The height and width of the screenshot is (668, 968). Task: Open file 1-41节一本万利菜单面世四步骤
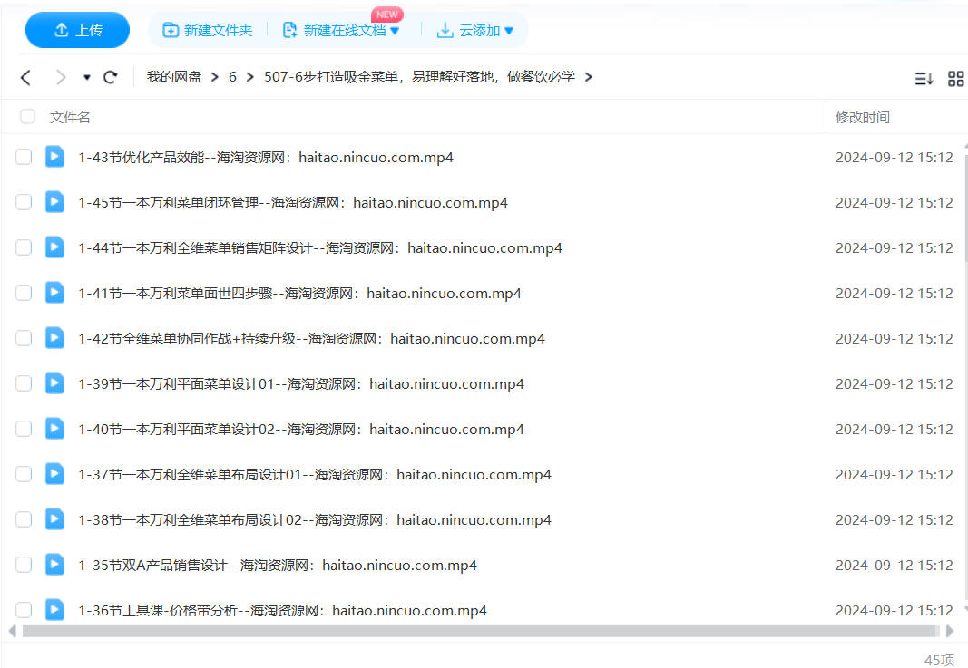(299, 294)
